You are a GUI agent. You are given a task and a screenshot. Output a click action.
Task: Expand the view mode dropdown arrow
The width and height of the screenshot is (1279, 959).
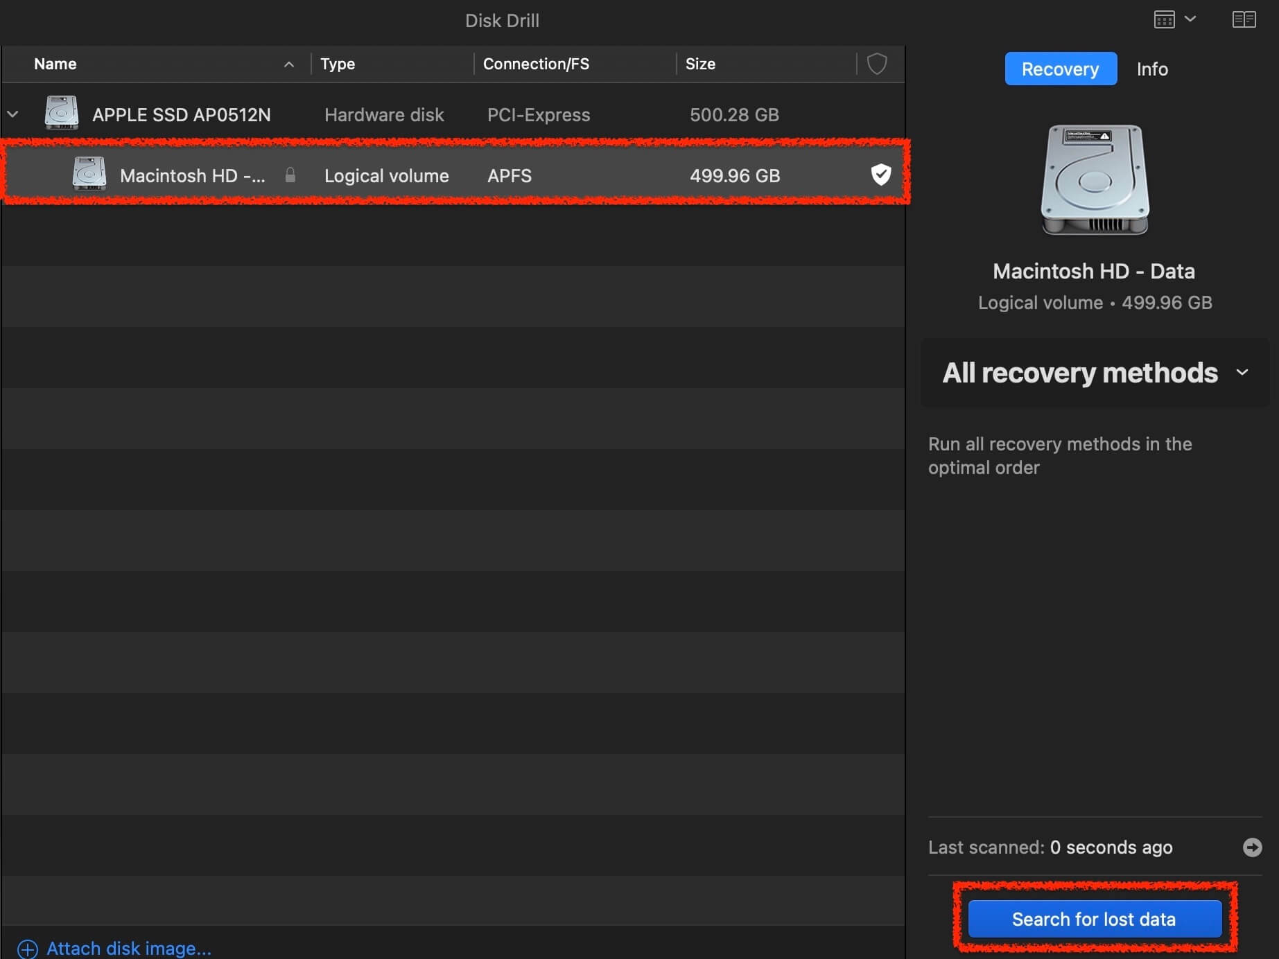click(x=1190, y=19)
